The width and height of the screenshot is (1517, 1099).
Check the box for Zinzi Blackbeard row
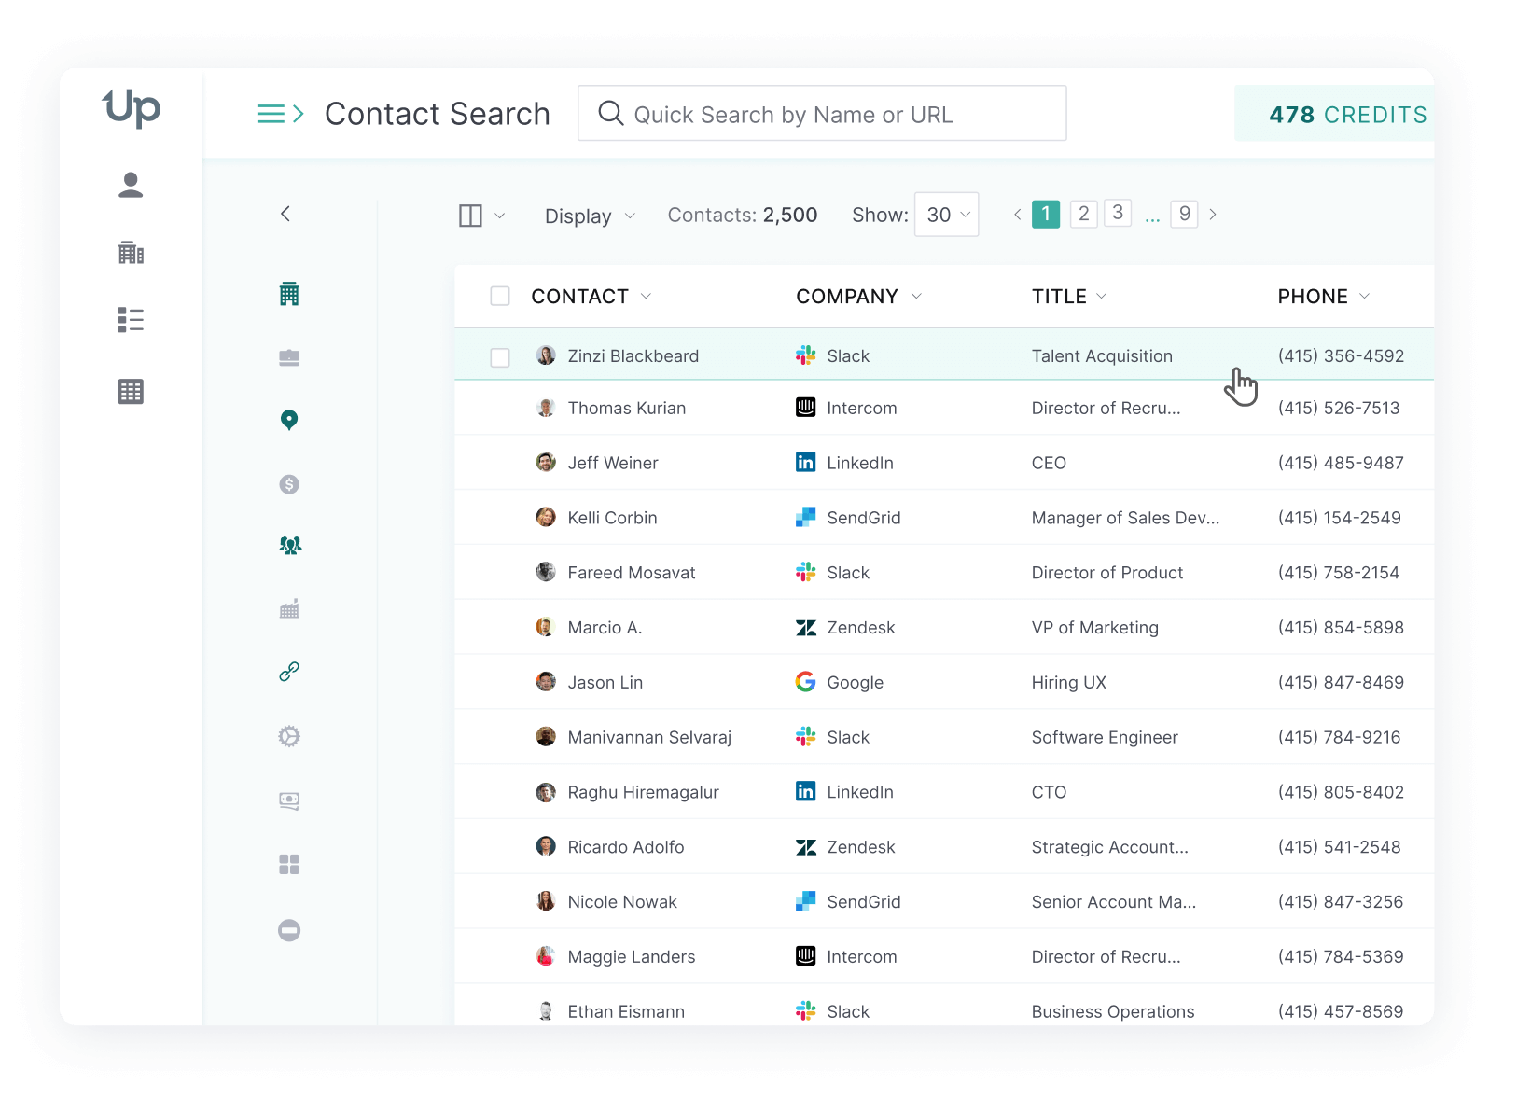pyautogui.click(x=500, y=357)
